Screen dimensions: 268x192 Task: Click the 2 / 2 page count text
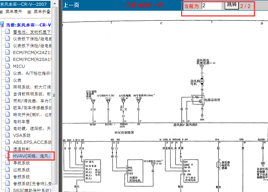pyautogui.click(x=245, y=6)
